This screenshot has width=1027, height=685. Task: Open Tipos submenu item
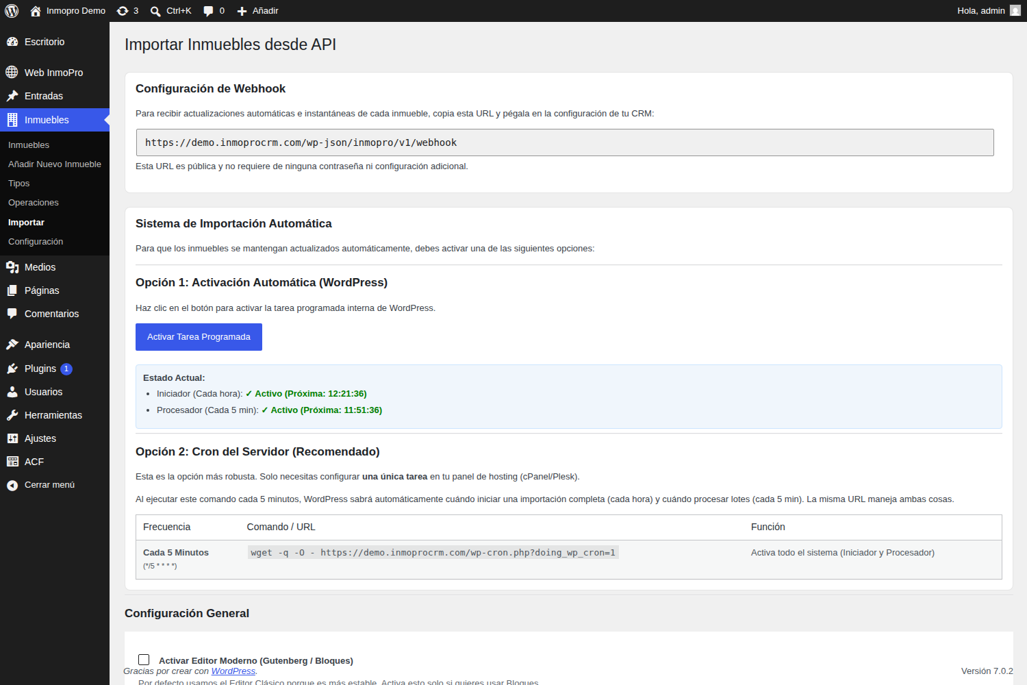19,184
